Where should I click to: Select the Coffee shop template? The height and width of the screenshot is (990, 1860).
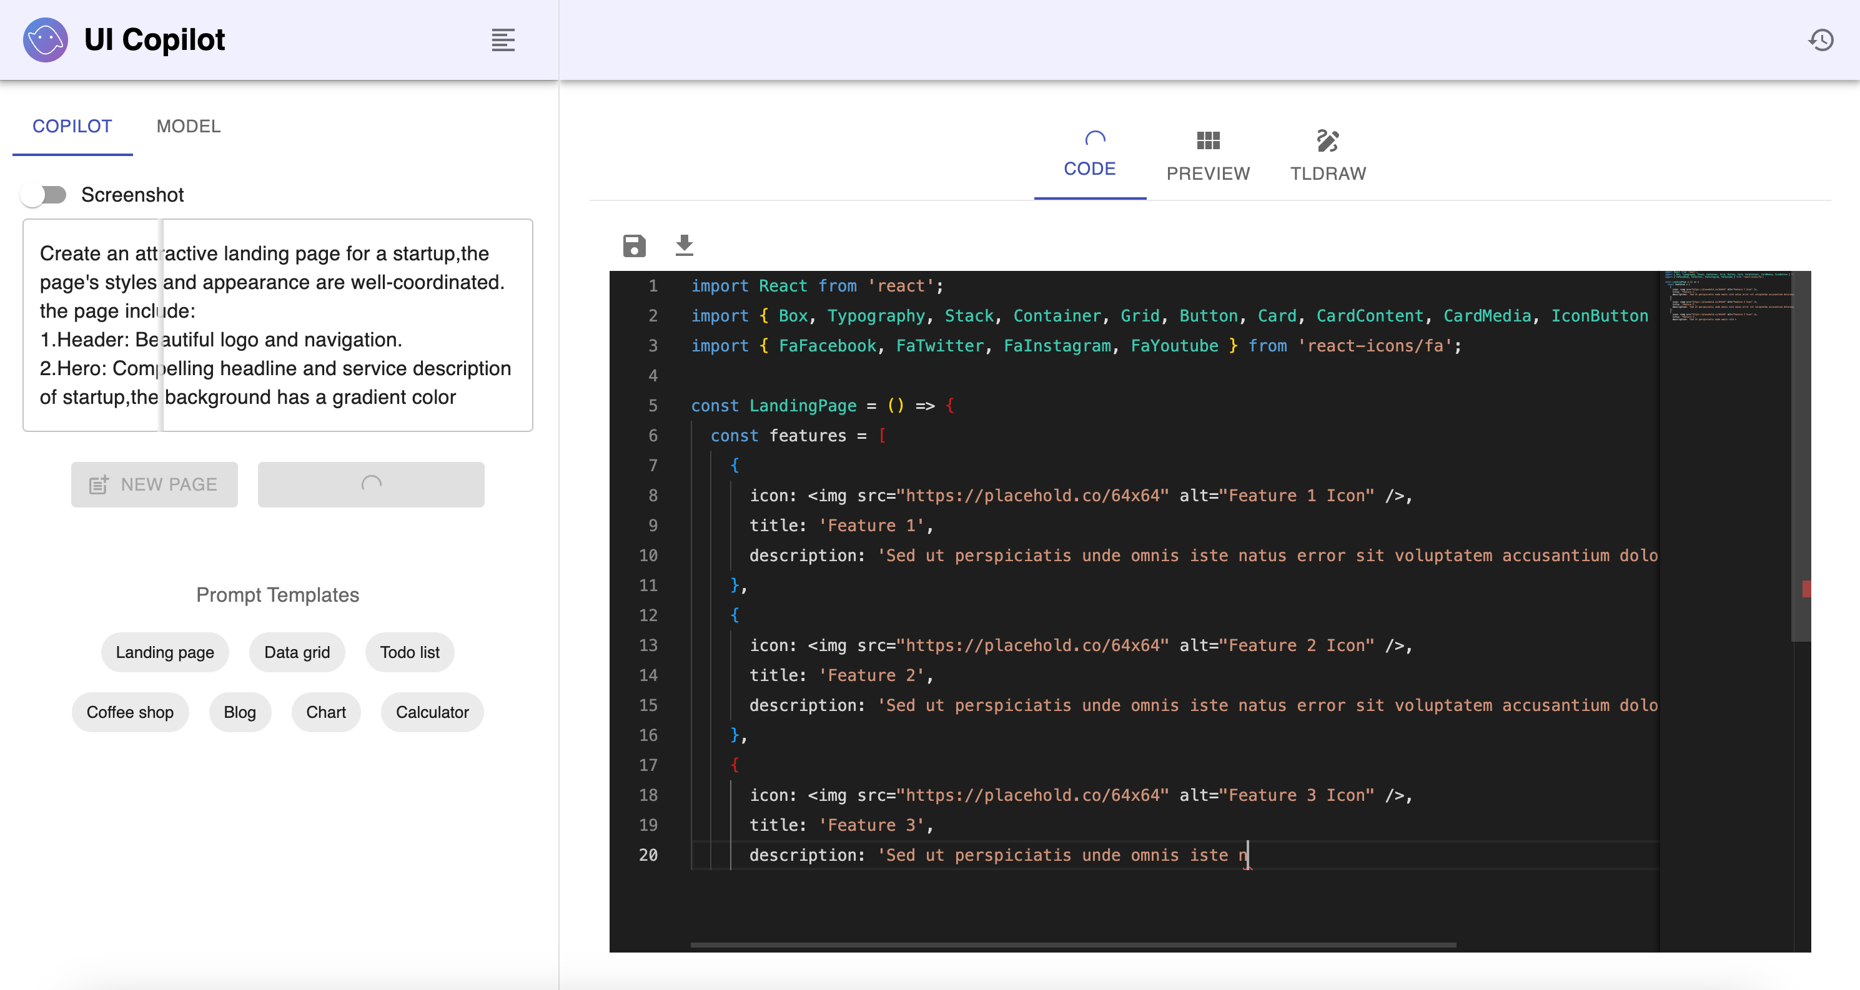tap(131, 711)
